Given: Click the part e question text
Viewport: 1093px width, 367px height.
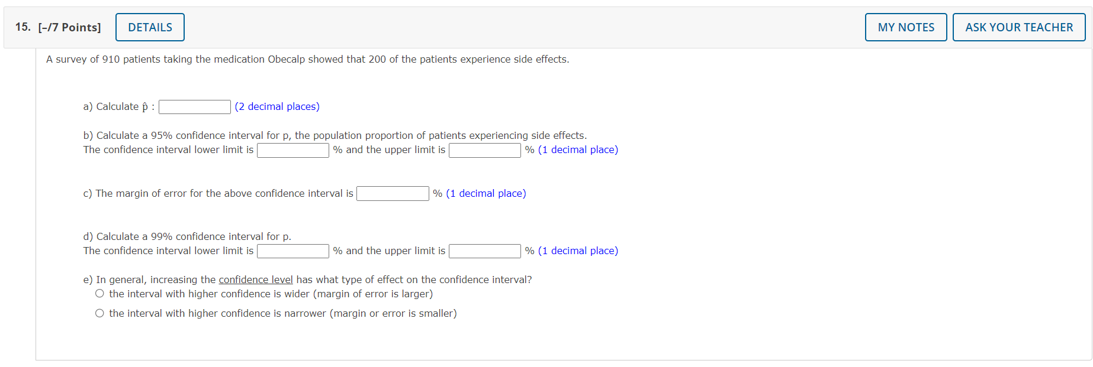Looking at the screenshot, I should point(308,279).
